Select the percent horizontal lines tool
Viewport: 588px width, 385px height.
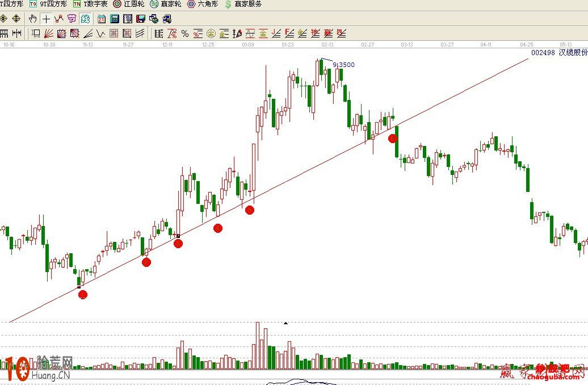[198, 34]
